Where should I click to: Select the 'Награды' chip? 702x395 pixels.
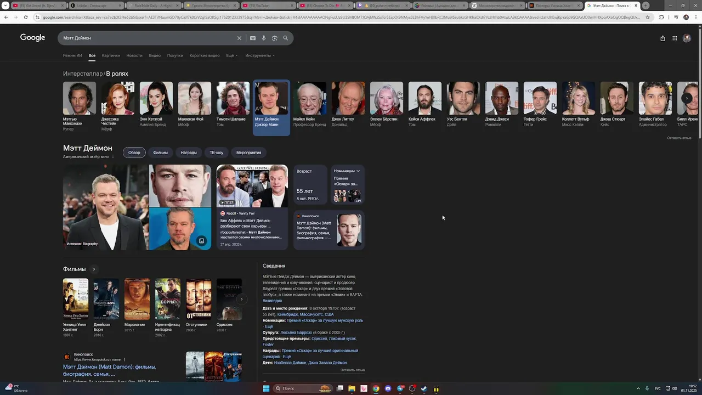[x=189, y=153]
